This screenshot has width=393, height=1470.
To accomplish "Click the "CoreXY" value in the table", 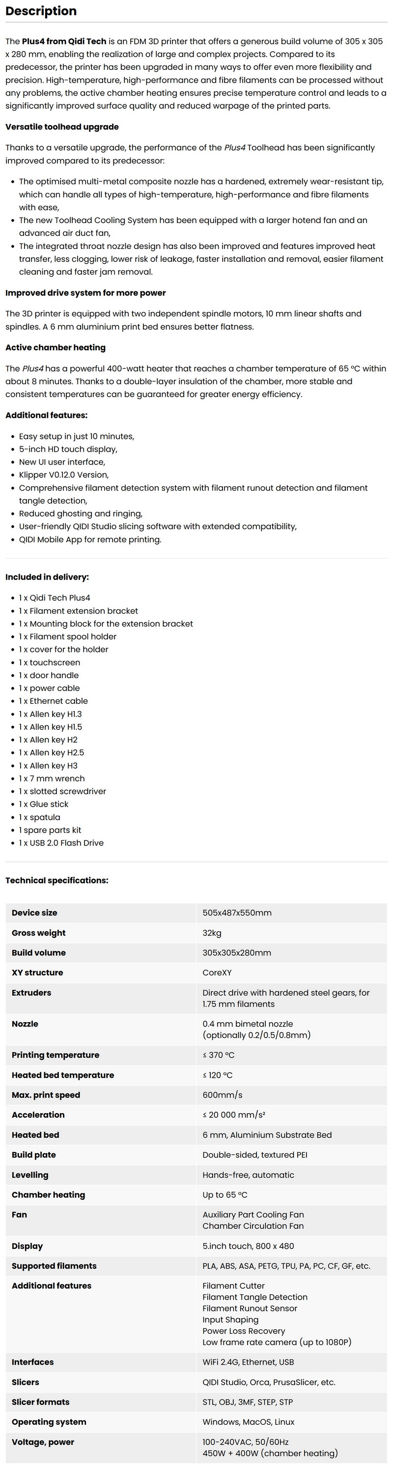I will 217,972.
